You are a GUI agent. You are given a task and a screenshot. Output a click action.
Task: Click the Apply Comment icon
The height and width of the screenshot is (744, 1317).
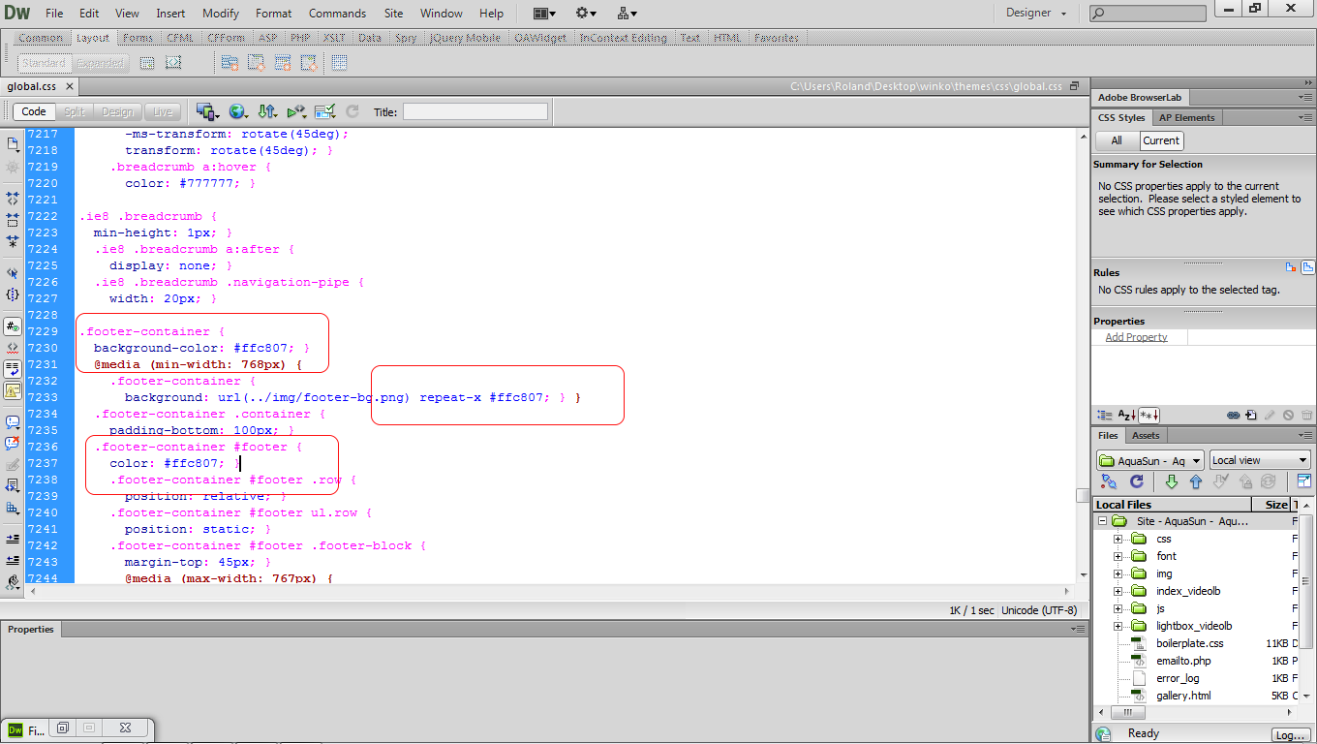click(x=13, y=422)
